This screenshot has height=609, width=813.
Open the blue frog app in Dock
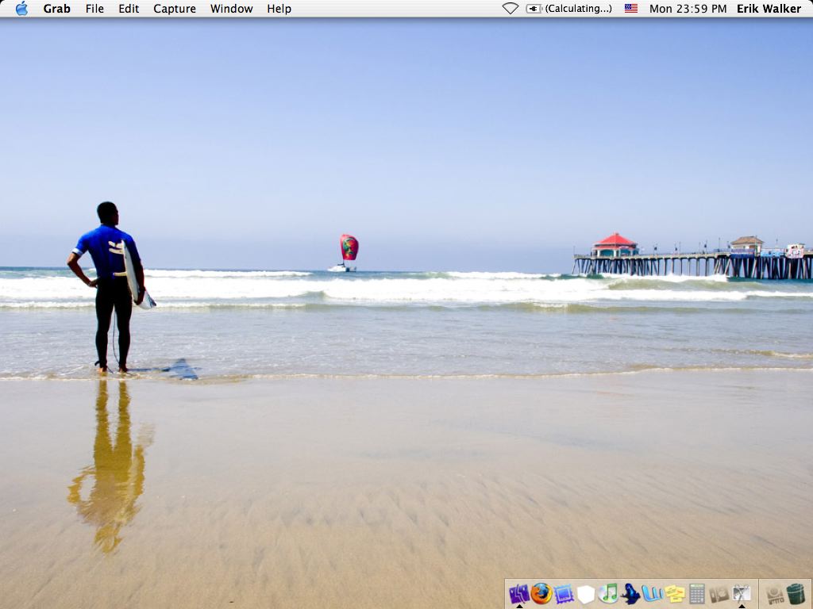(630, 593)
